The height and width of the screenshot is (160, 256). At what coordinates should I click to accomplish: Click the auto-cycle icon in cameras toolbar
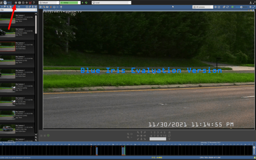point(224,7)
